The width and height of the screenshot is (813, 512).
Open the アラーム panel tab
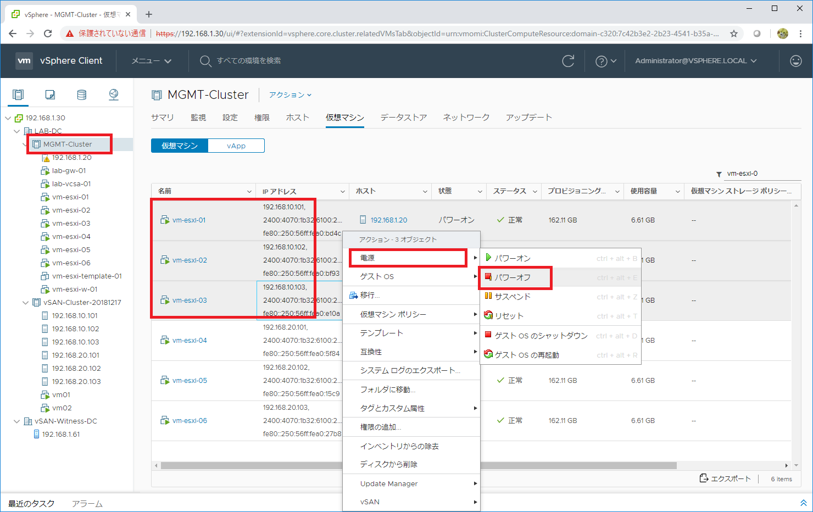click(x=87, y=504)
